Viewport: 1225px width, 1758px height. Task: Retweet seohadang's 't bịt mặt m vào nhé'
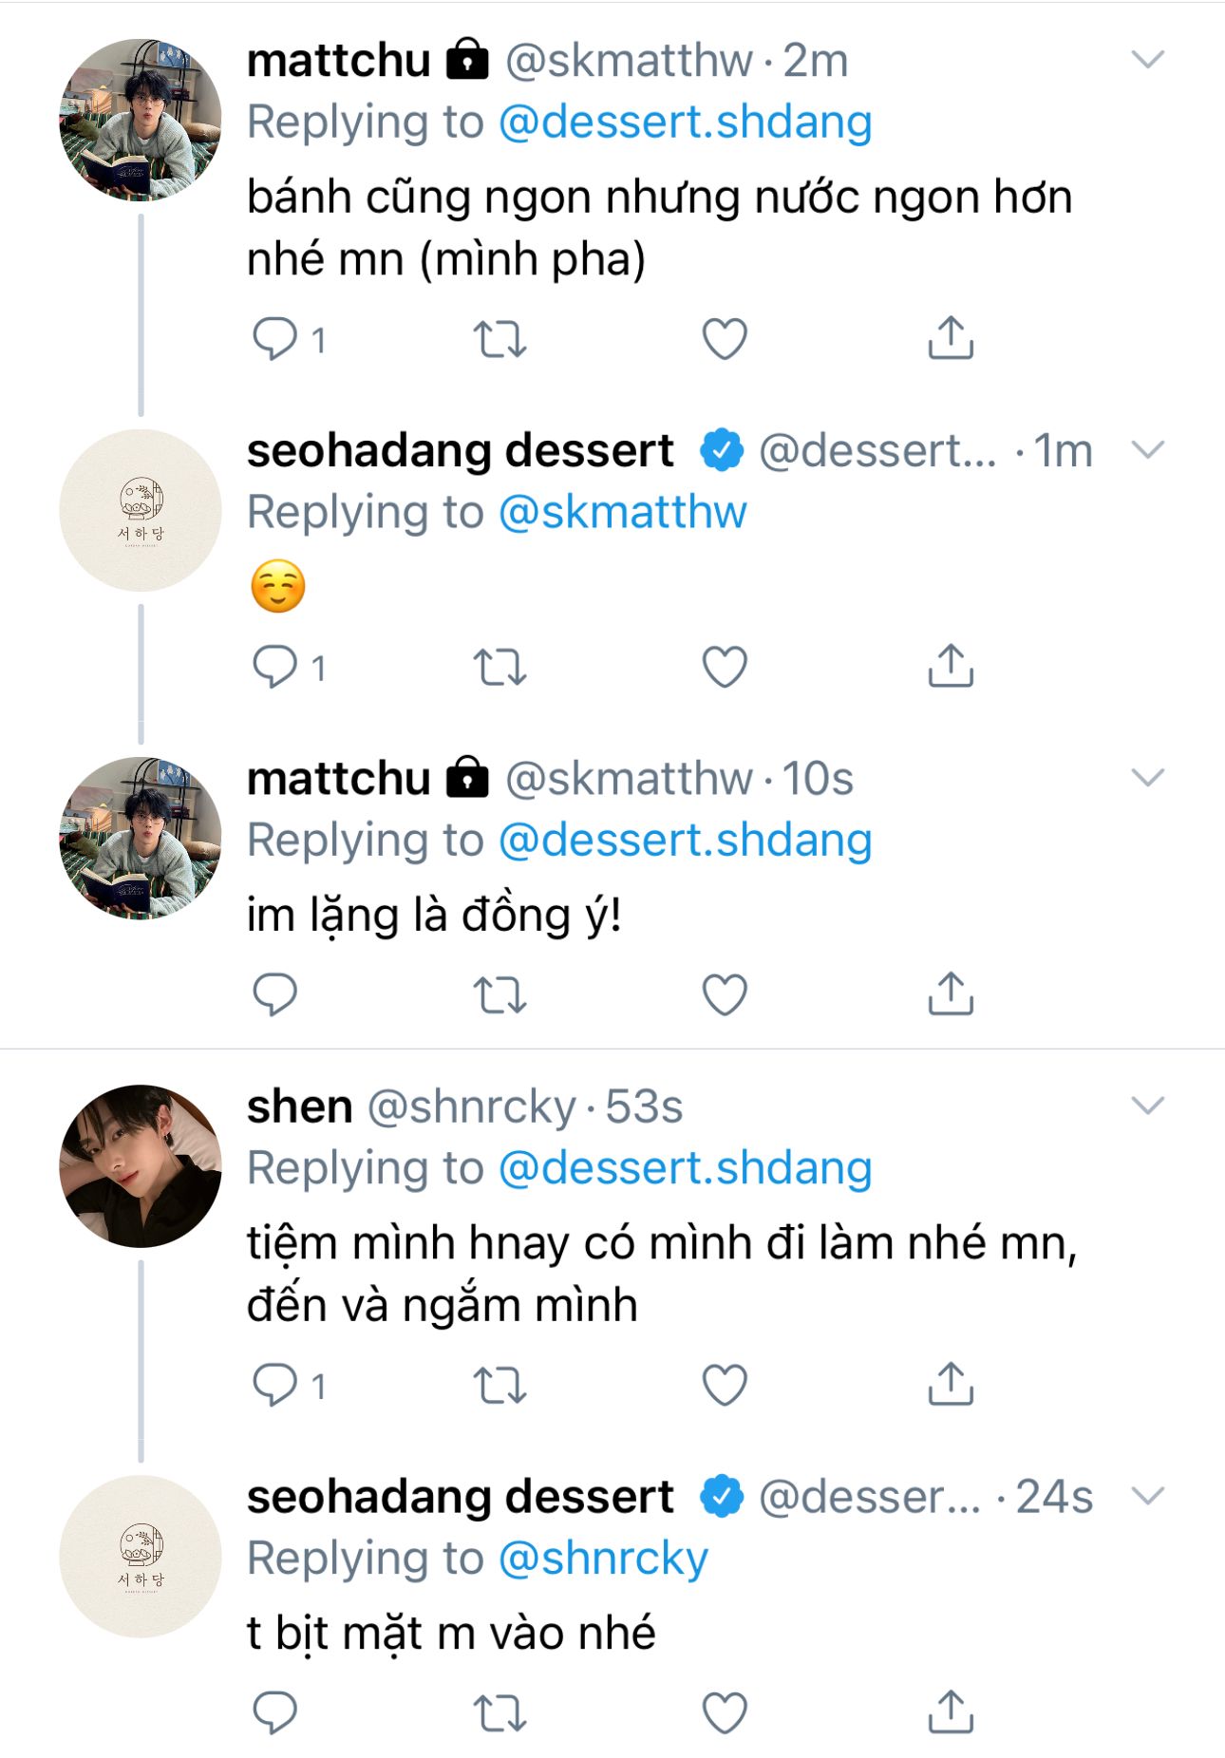click(499, 1712)
